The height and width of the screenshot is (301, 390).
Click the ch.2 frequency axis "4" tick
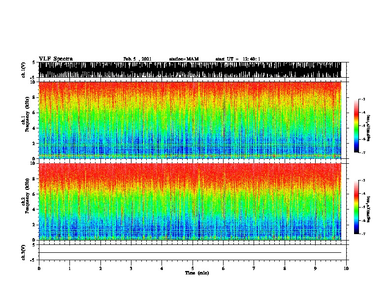(x=34, y=210)
